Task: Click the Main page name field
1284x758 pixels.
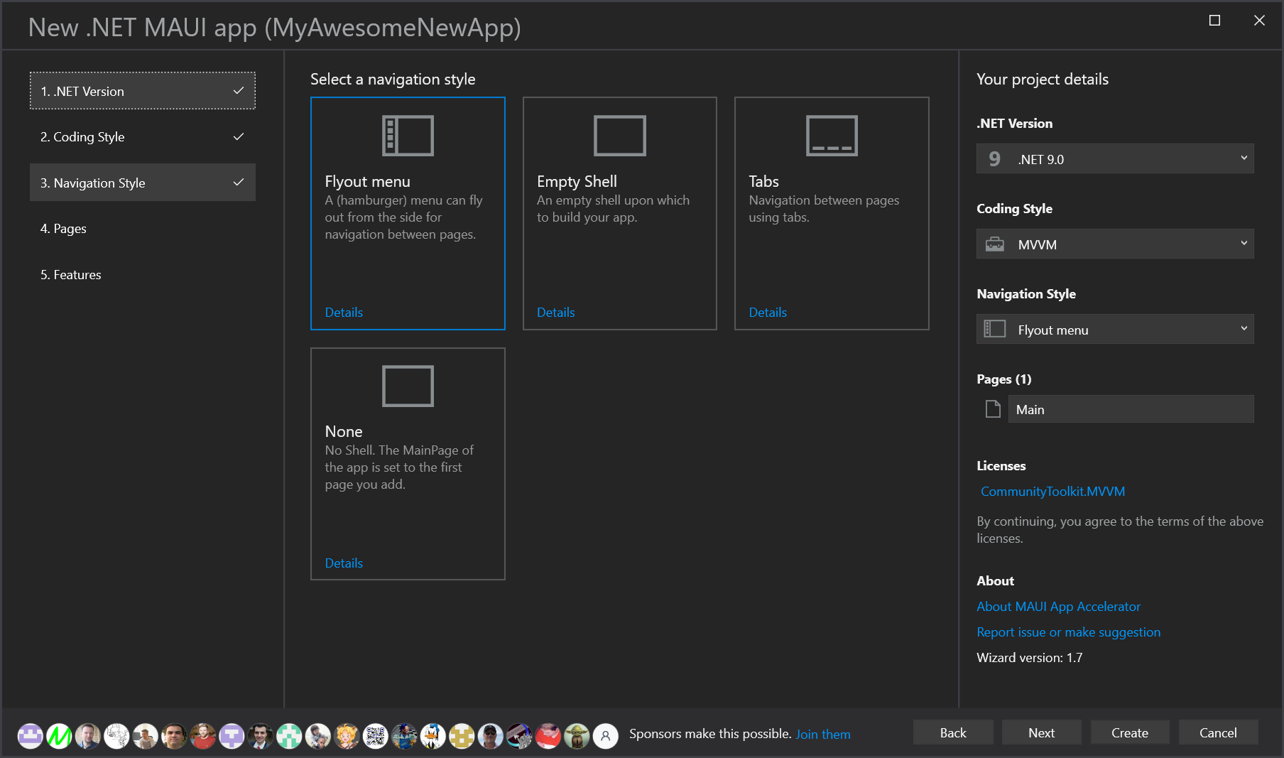Action: 1131,409
